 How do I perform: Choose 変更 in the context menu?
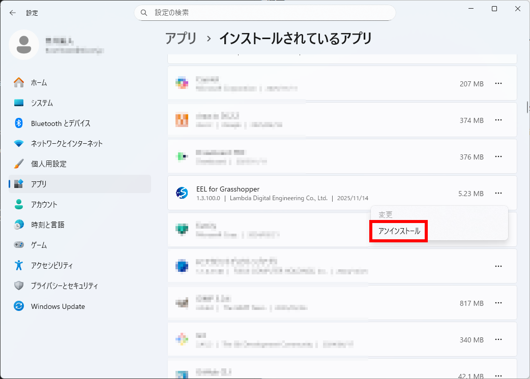(x=386, y=214)
